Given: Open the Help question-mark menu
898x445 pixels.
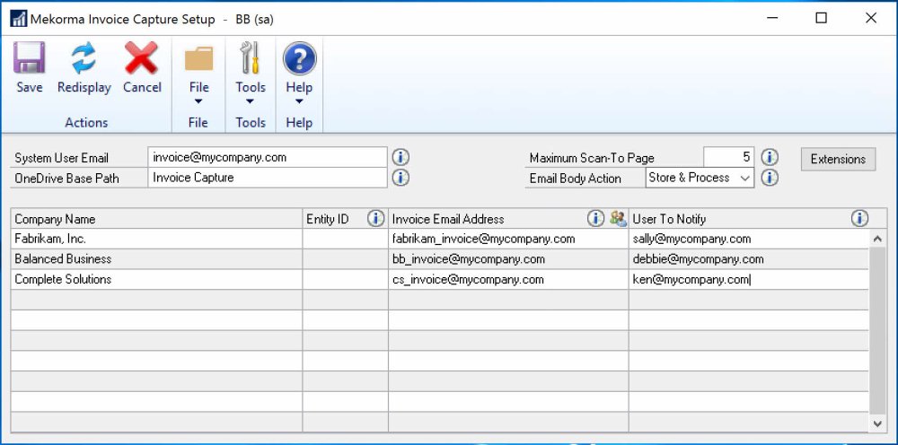Looking at the screenshot, I should [299, 74].
